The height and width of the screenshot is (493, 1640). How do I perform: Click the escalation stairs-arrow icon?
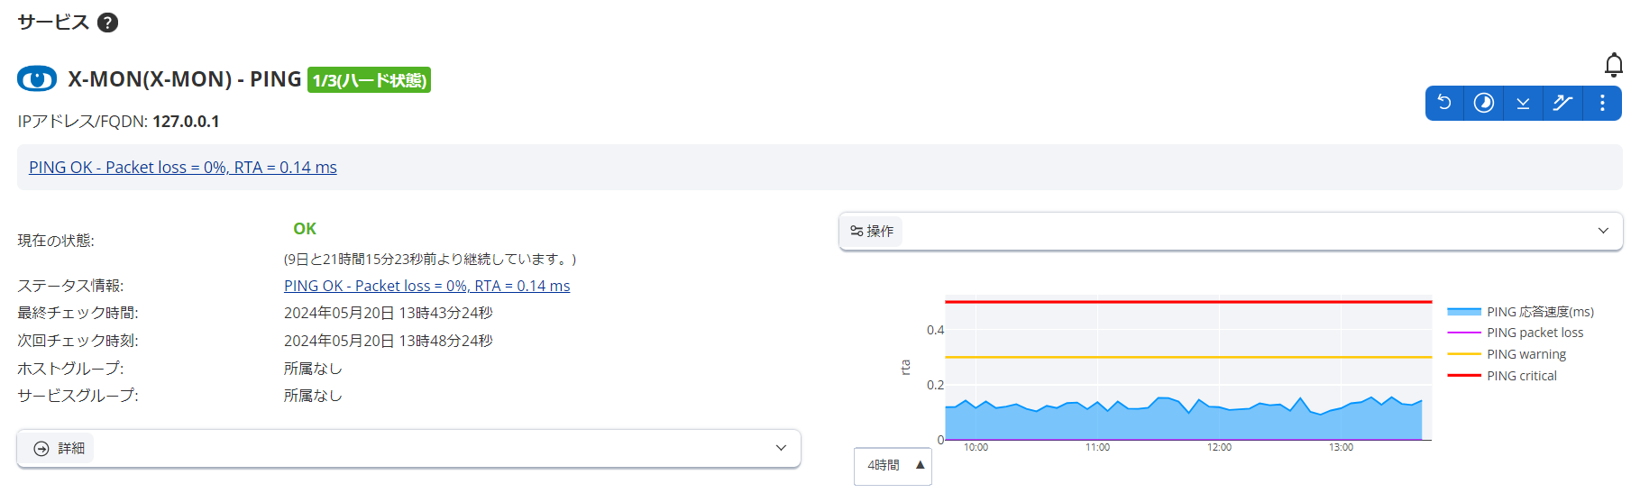tap(1562, 103)
